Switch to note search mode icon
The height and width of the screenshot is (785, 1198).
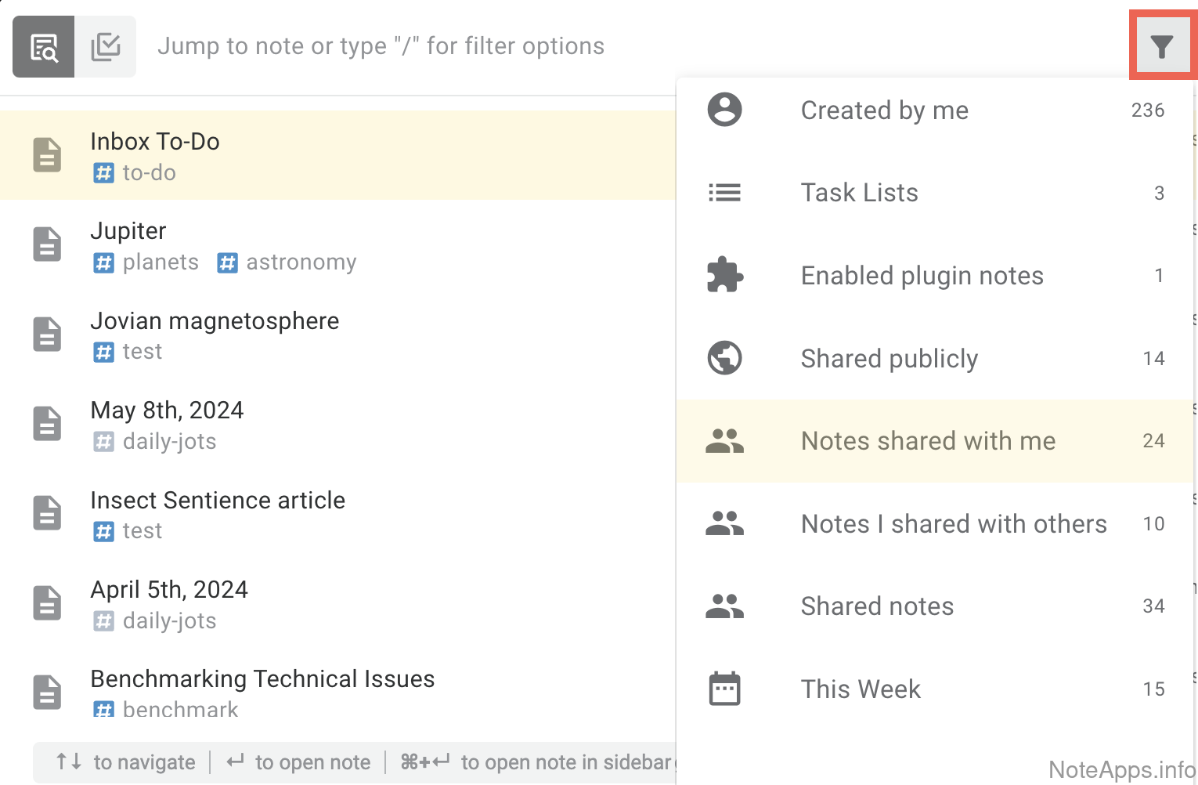coord(44,47)
